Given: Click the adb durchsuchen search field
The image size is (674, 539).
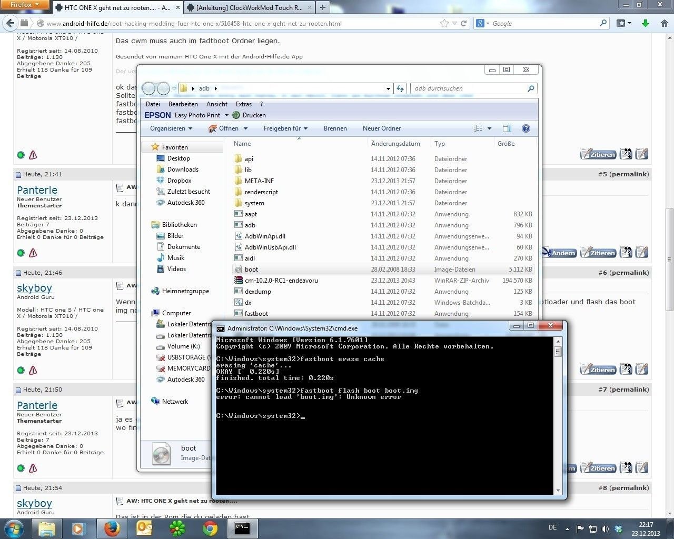Looking at the screenshot, I should tap(469, 88).
